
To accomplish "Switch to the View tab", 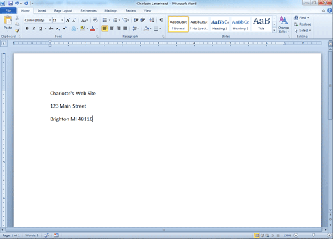I will (x=147, y=10).
